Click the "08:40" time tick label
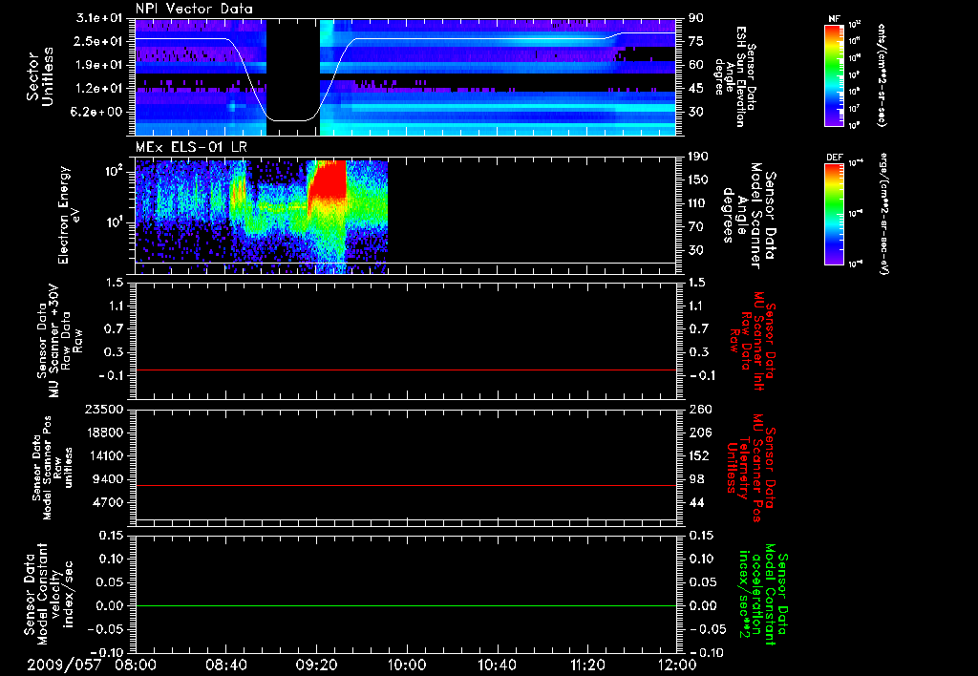 [x=226, y=665]
